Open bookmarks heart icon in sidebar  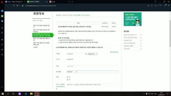2,45
